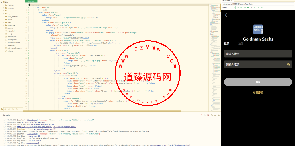Click the rightmost console toolbar close icon
Screen dimensions: 295x146
(x=219, y=115)
